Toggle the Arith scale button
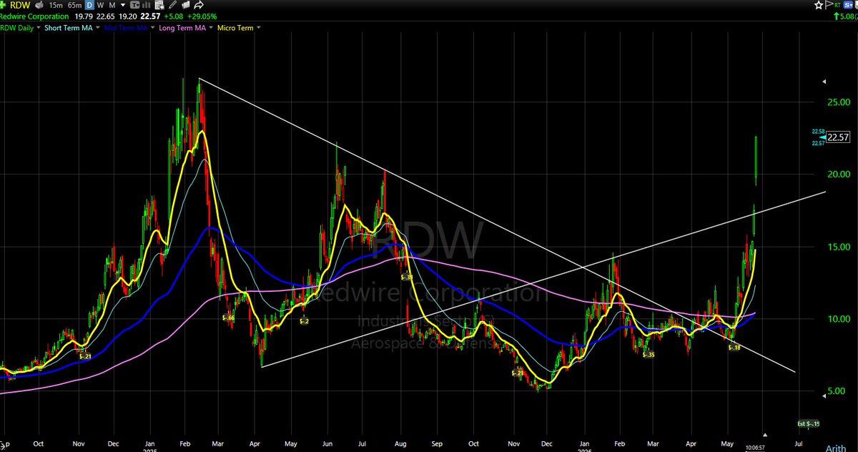The height and width of the screenshot is (452, 858). point(836,448)
